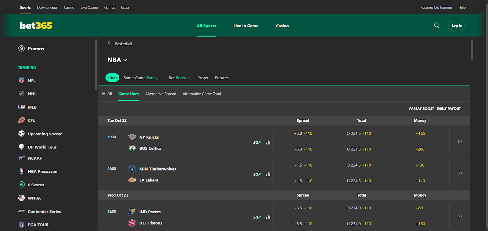488x231 pixels.
Task: Click the 6 Scores icon
Action: pyautogui.click(x=21, y=184)
